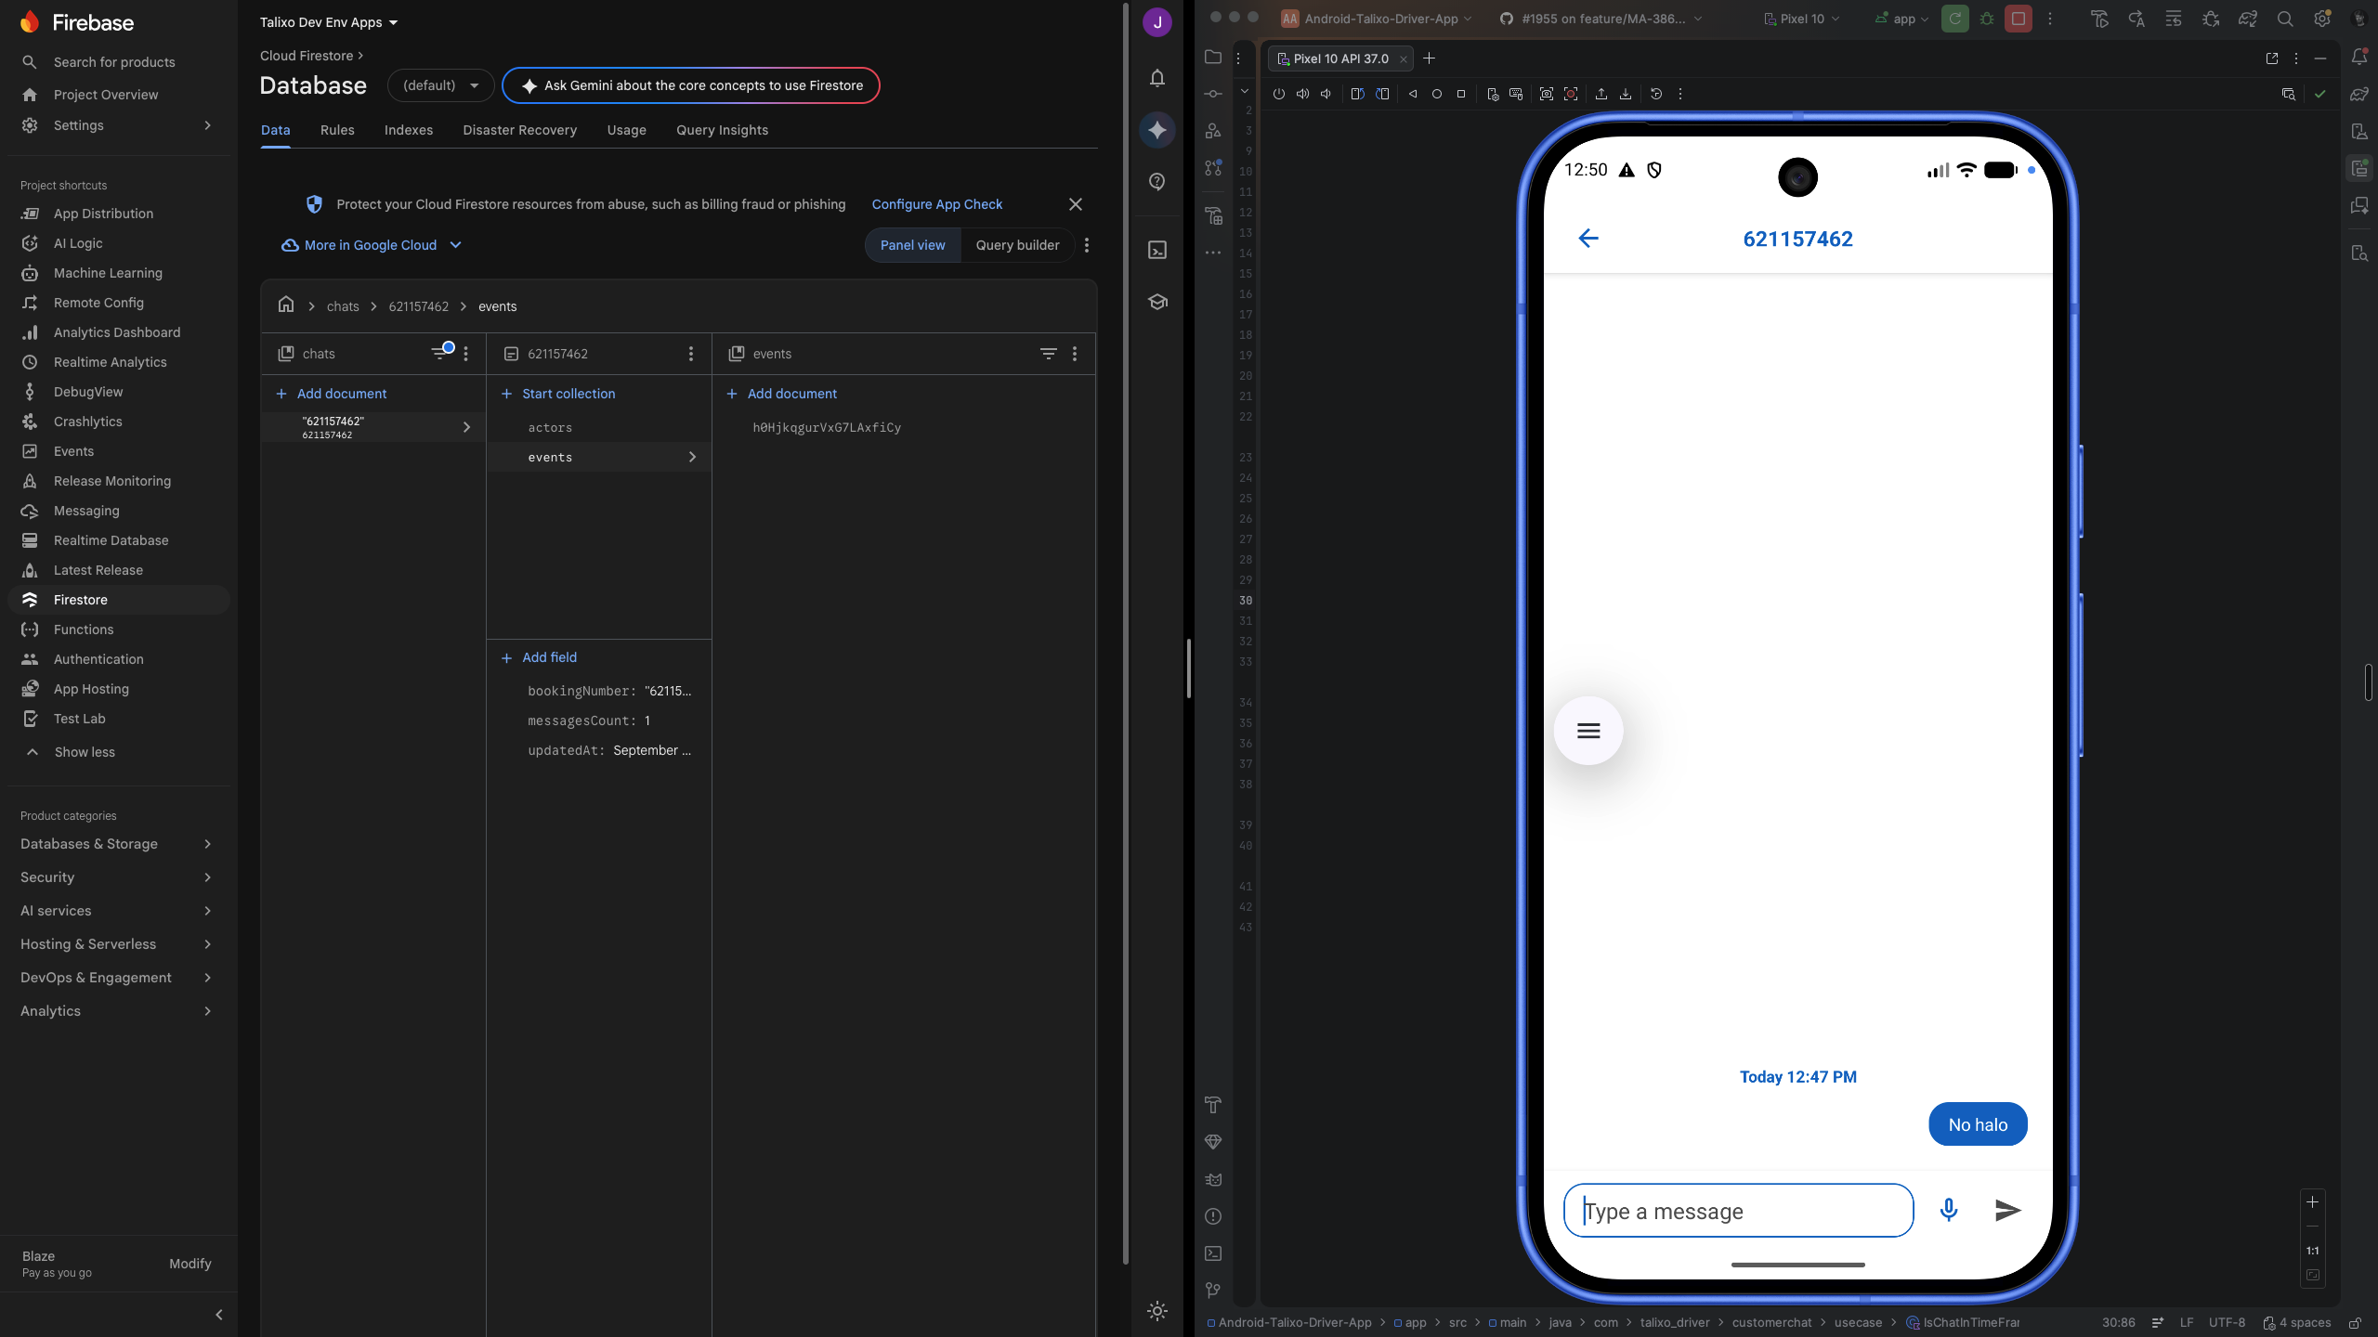Click the green Rerun app button
2378x1337 pixels.
(x=1954, y=19)
